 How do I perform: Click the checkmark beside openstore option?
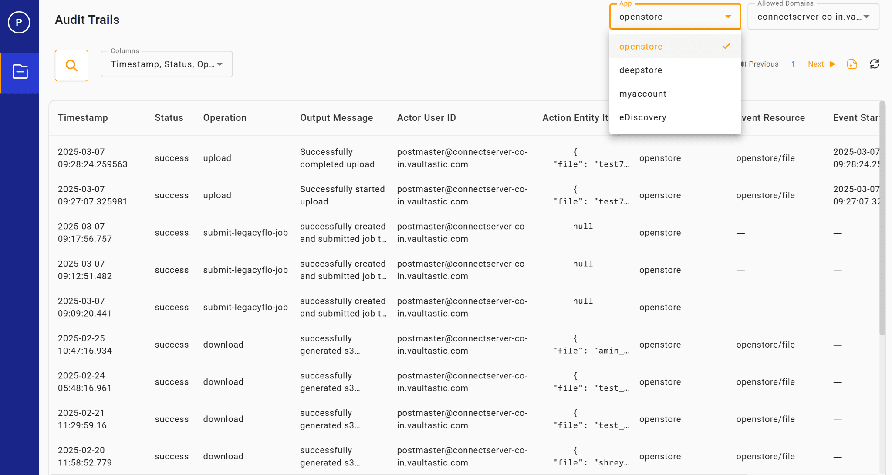(726, 46)
